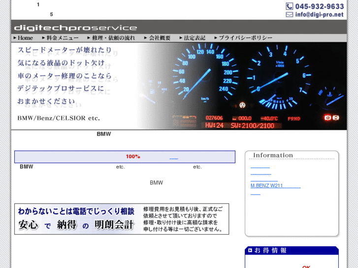Click the last short link below M.BENZ W211
This screenshot has height=268, width=358.
pyautogui.click(x=255, y=195)
